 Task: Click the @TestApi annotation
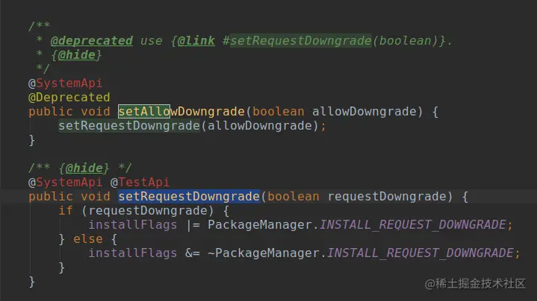(140, 182)
